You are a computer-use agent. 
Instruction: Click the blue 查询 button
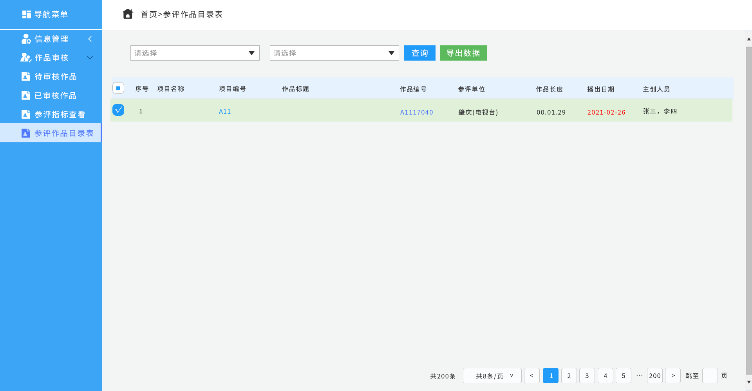point(419,53)
